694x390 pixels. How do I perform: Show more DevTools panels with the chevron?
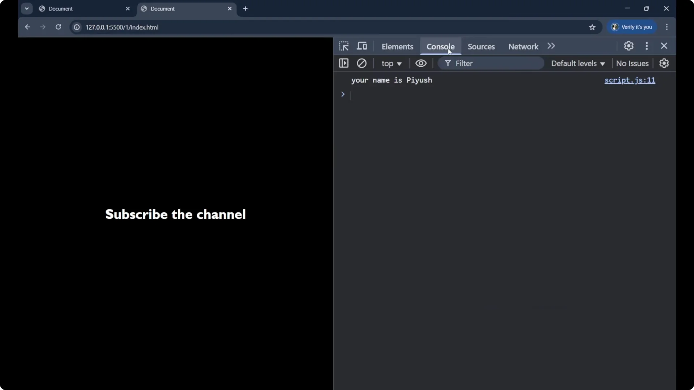[551, 46]
